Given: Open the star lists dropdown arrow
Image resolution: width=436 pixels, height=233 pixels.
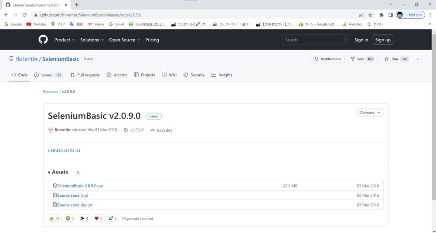Looking at the screenshot, I should point(418,59).
